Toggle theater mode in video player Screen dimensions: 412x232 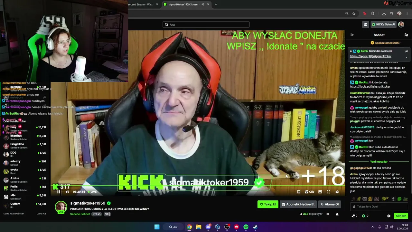coord(320,192)
